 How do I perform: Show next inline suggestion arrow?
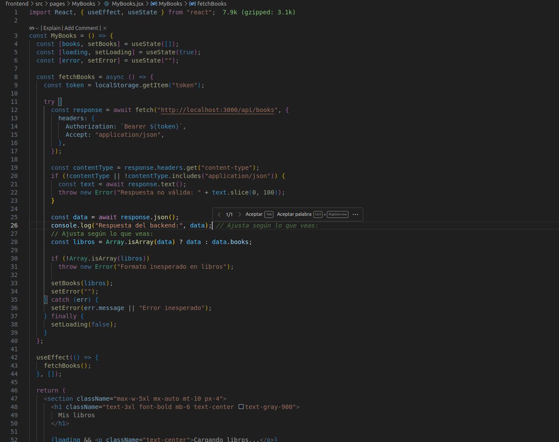[240, 214]
